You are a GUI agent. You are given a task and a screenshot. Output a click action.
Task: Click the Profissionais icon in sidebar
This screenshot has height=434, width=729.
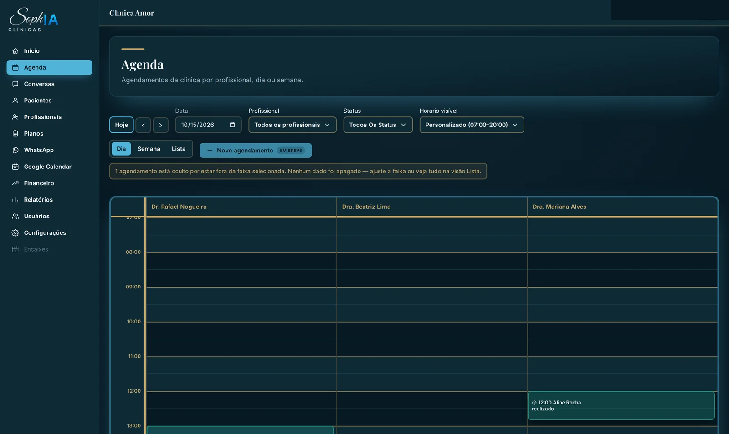15,117
